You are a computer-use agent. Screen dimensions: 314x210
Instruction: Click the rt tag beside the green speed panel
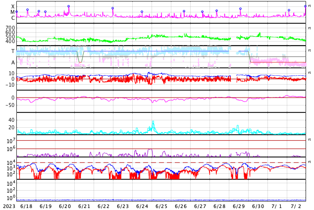(310, 28)
